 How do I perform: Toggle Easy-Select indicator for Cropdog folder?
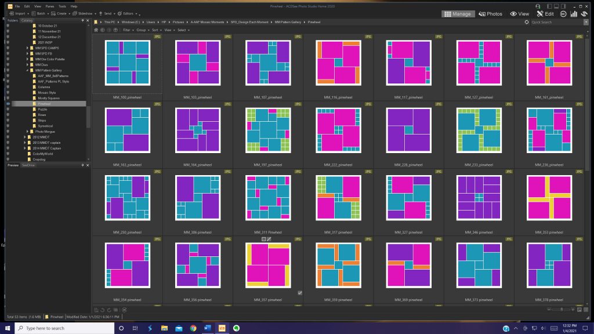(8, 159)
